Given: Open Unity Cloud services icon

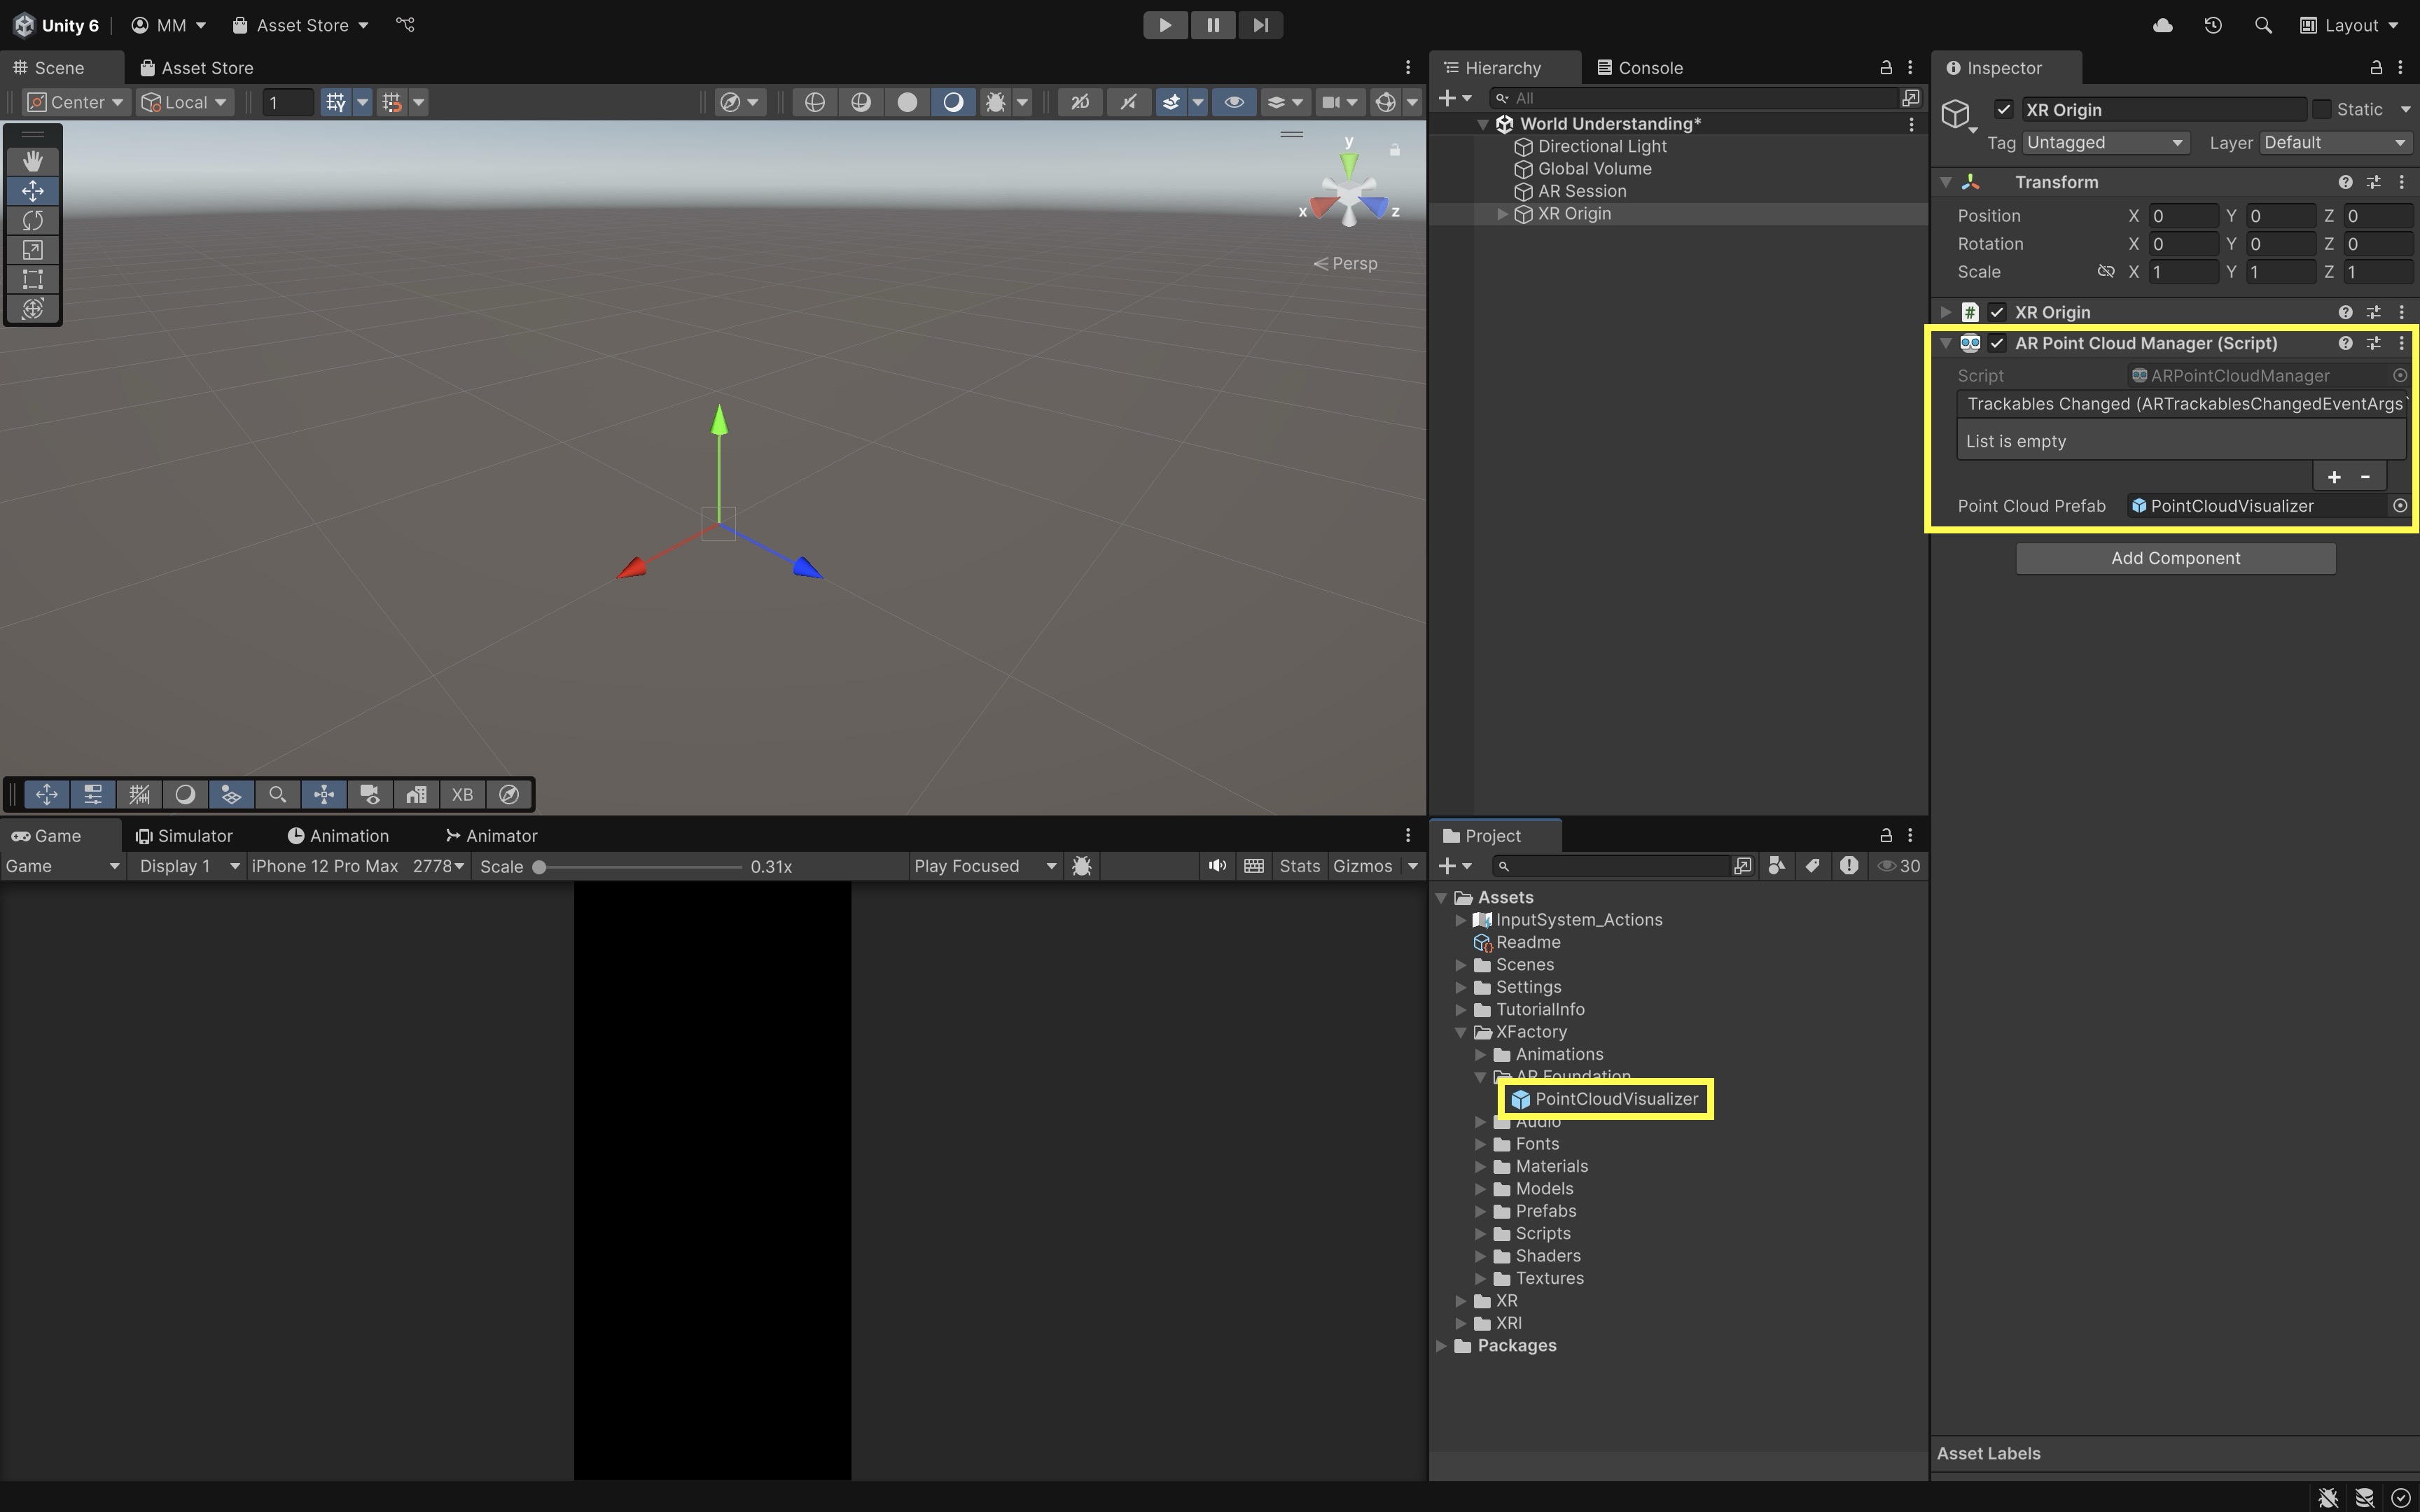Looking at the screenshot, I should click(2162, 25).
